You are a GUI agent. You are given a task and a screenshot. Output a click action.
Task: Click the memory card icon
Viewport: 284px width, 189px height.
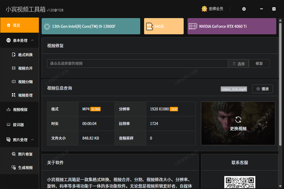click(149, 26)
